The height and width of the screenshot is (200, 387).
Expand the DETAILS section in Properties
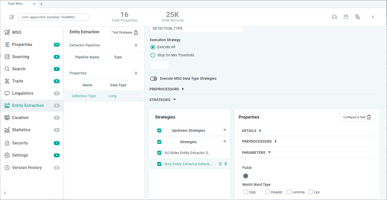point(251,131)
